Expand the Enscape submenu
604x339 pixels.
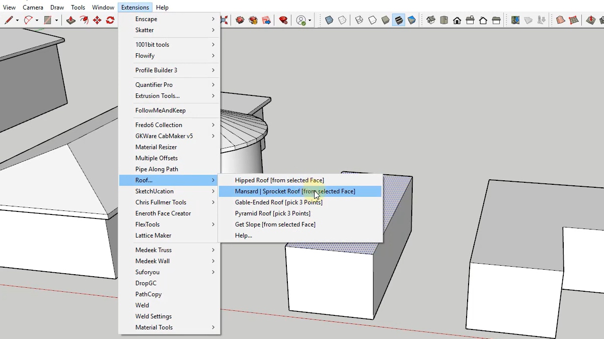170,19
